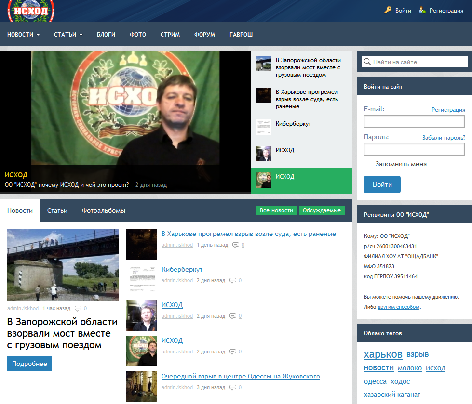The width and height of the screenshot is (472, 404).
Task: Click comment bubble icon under Киберберкут article
Action: pyautogui.click(x=232, y=280)
